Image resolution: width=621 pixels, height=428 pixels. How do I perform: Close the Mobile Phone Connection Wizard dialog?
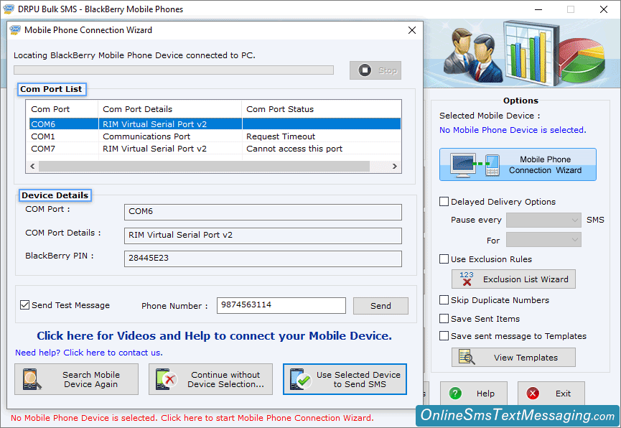[412, 30]
